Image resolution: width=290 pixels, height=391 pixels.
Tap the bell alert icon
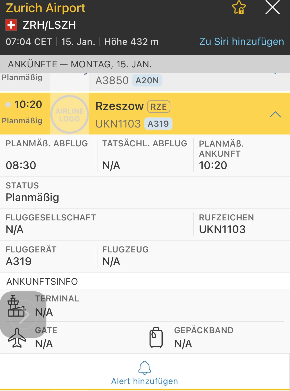[145, 368]
